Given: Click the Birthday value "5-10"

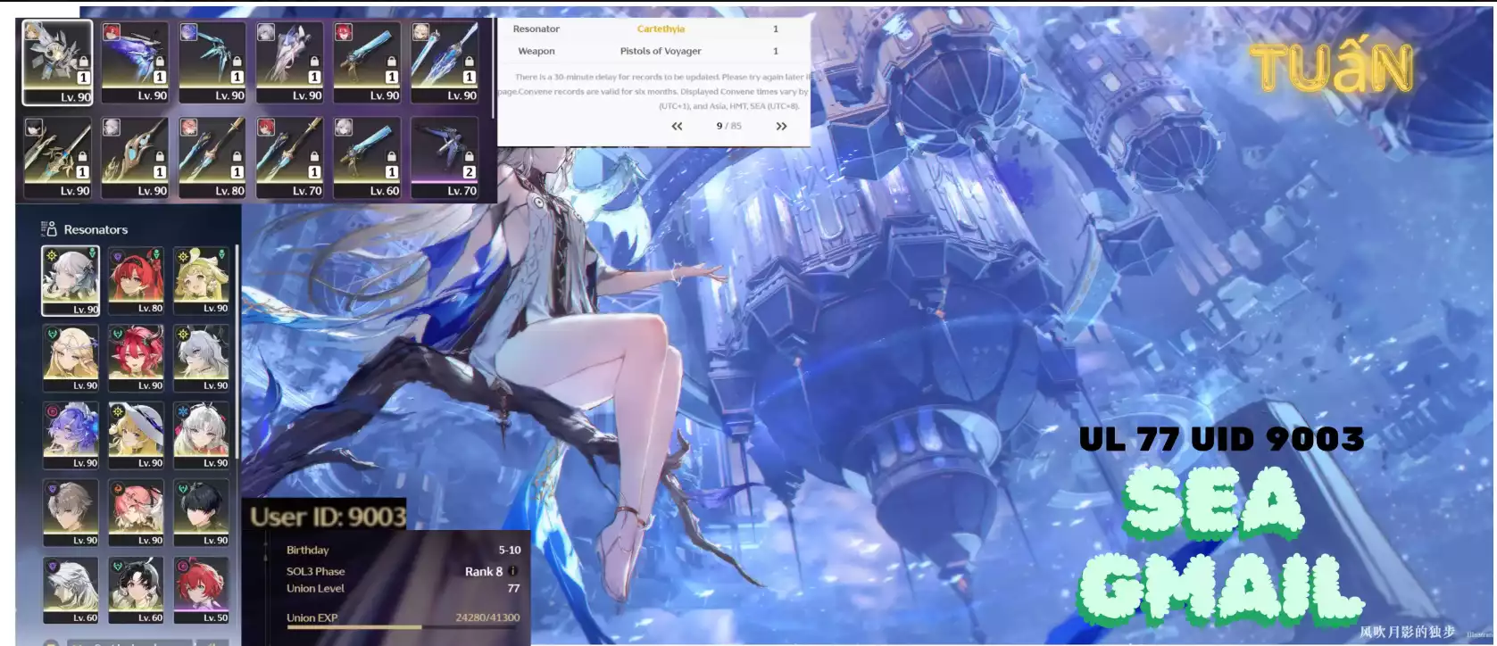Looking at the screenshot, I should [510, 551].
